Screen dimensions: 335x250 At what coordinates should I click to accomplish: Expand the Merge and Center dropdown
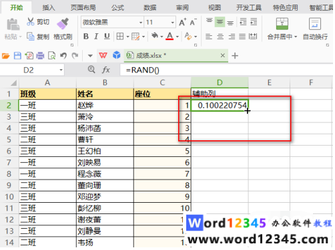point(296,37)
